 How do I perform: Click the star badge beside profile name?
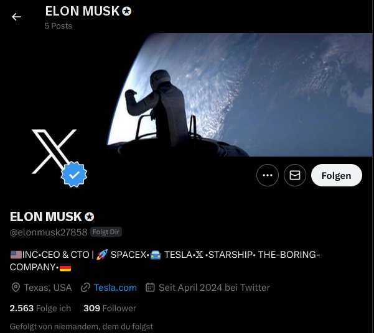(90, 217)
